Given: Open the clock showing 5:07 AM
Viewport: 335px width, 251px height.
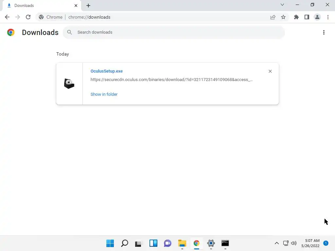Looking at the screenshot, I should pyautogui.click(x=310, y=243).
